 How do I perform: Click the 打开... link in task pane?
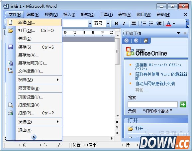142,128
